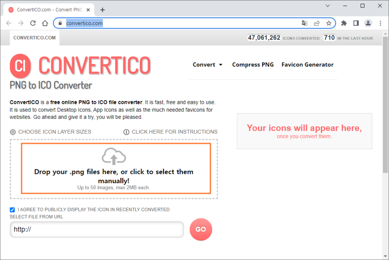Click the CI circular logo
Viewport: 389px width, 260px height.
[x=21, y=66]
